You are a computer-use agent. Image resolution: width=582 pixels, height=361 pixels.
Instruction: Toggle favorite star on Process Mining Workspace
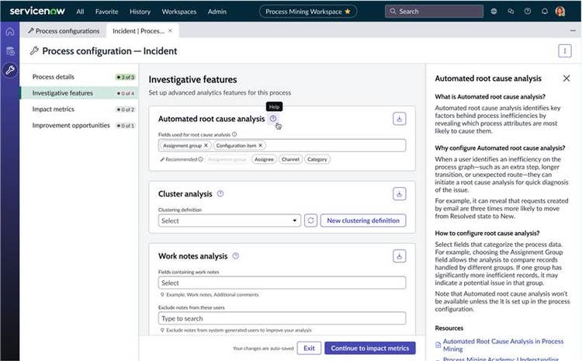[348, 12]
